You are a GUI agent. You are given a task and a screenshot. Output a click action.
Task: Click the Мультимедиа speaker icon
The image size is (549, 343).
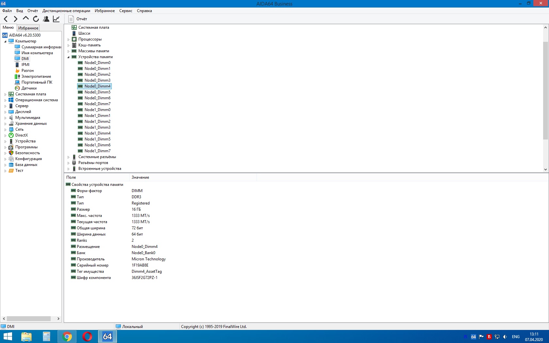tap(11, 118)
